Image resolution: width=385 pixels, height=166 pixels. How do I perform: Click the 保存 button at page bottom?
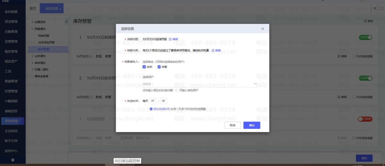coord(364,158)
